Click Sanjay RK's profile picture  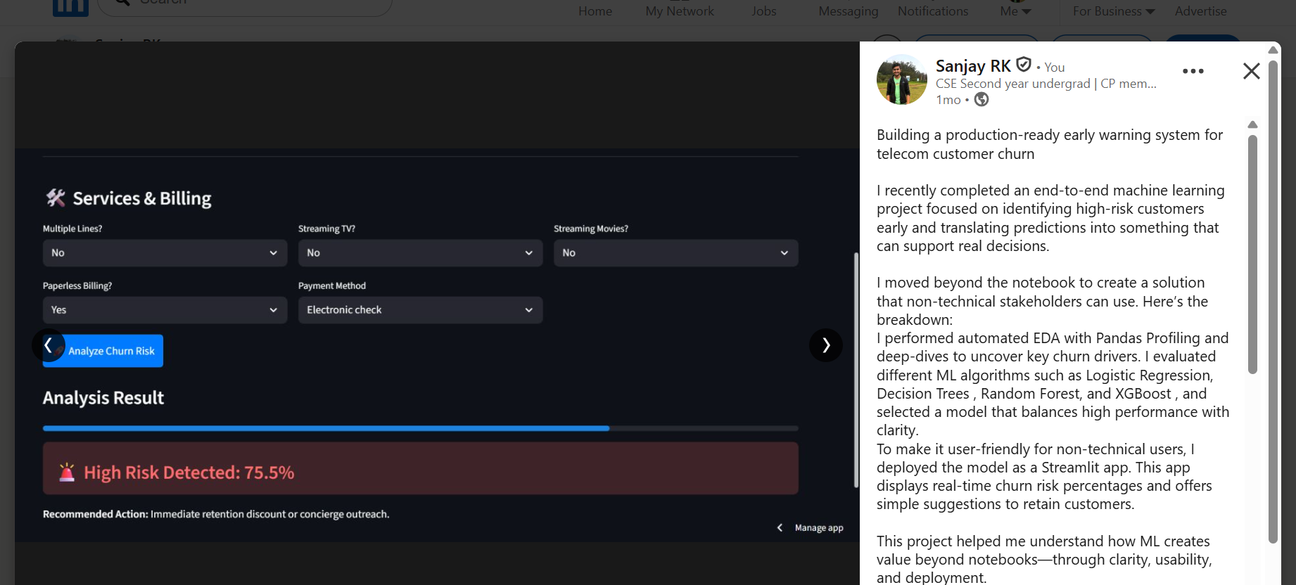pyautogui.click(x=901, y=79)
